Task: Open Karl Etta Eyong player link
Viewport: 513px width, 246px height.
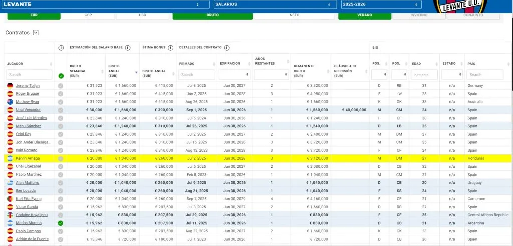Action: point(29,199)
